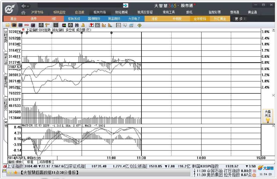Click the grey cross-arrows toolbar icon

(x=41, y=25)
